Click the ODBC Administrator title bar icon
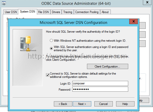The height and width of the screenshot is (112, 153). point(4,4)
